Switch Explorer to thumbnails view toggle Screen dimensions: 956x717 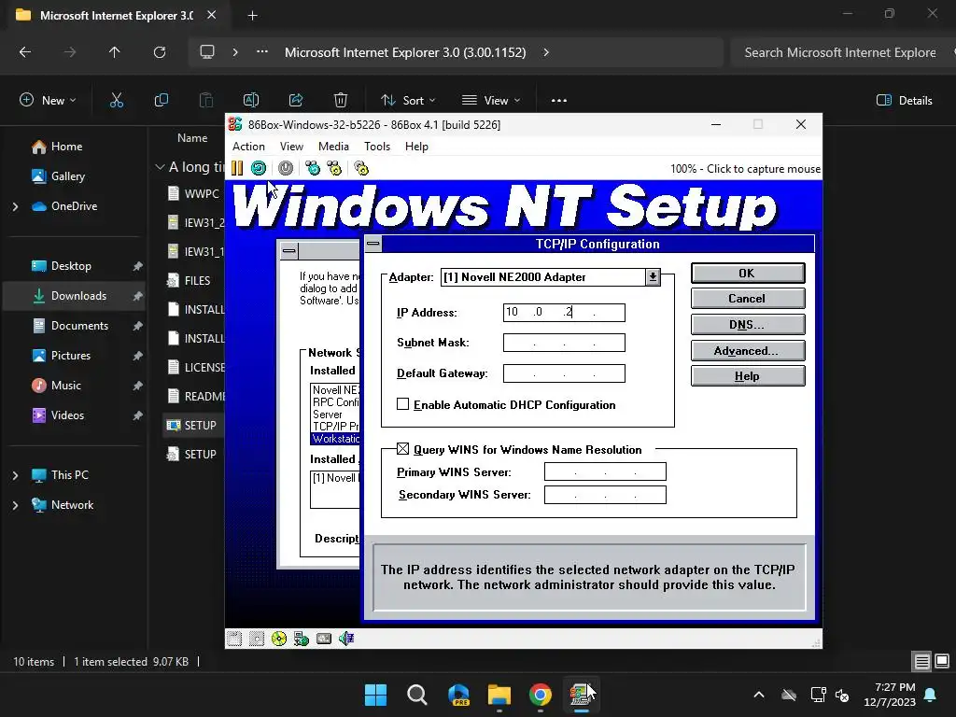(943, 661)
